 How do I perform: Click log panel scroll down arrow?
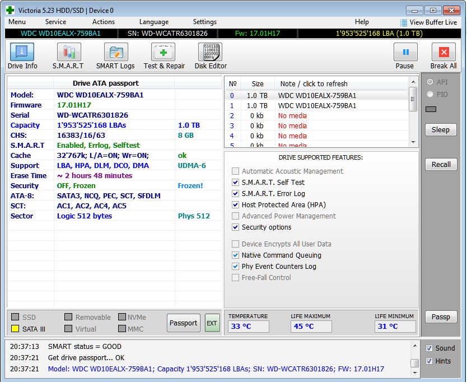(x=414, y=372)
